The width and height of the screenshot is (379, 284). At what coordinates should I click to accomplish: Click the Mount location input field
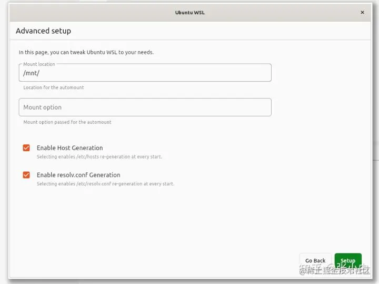pos(145,73)
